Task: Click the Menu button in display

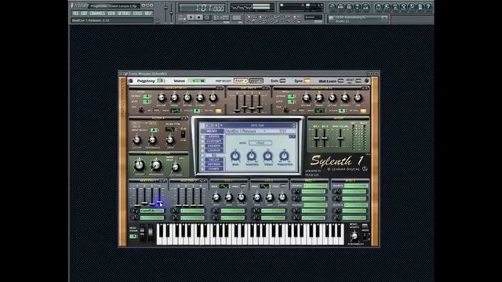Action: click(212, 131)
